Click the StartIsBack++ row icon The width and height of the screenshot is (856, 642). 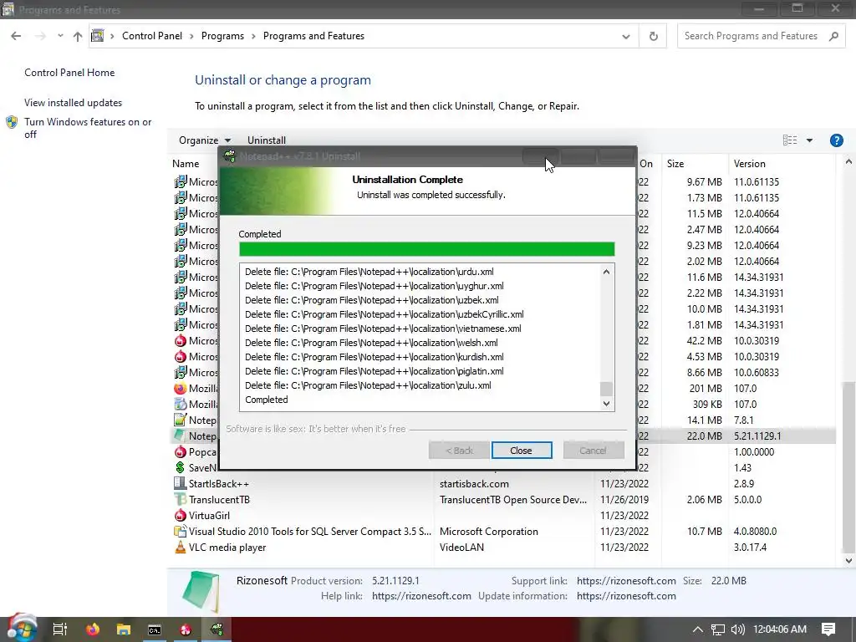pyautogui.click(x=181, y=484)
